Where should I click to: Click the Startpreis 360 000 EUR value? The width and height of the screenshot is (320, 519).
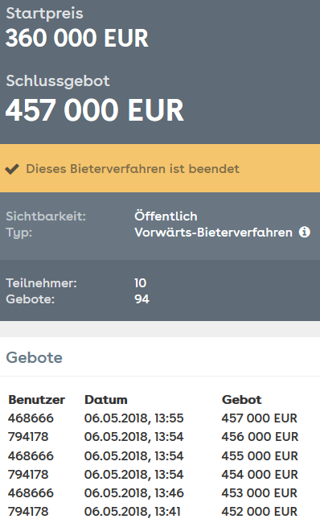pos(77,38)
